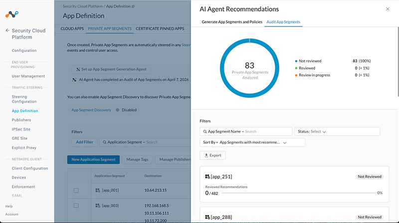The image size is (399, 223).
Task: Click the [app_251] reviewed recommendations progress bar
Action: pyautogui.click(x=298, y=193)
